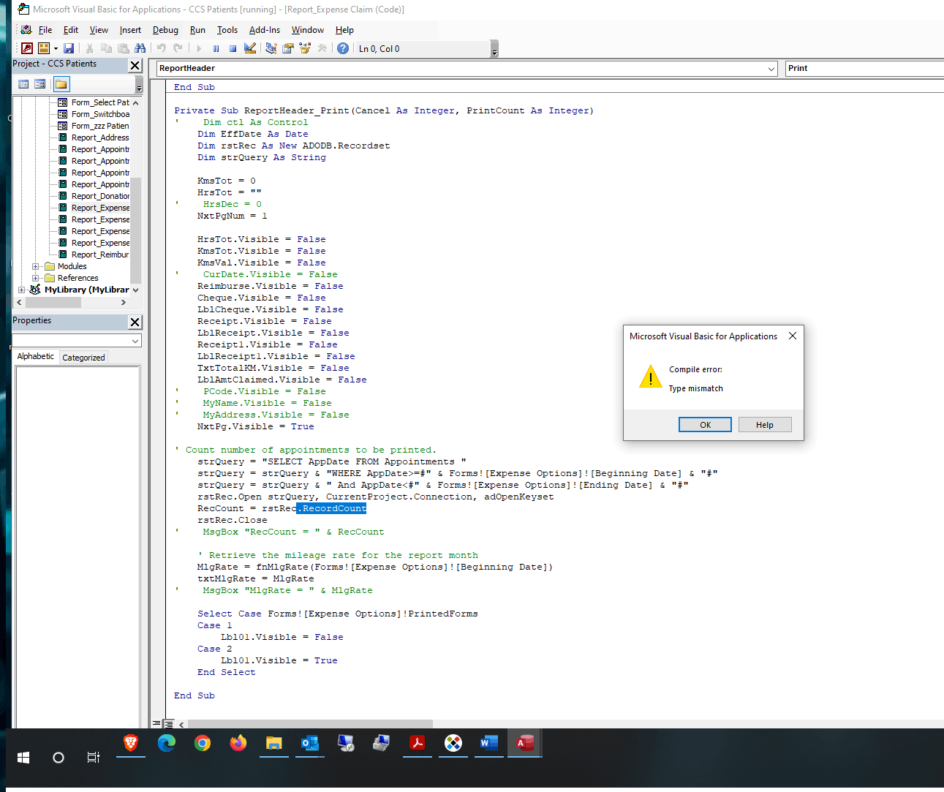Click the View Microsoft Access toolbar icon
This screenshot has width=944, height=792.
pyautogui.click(x=27, y=48)
